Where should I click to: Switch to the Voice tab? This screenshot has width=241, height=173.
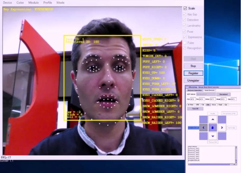pos(214,104)
